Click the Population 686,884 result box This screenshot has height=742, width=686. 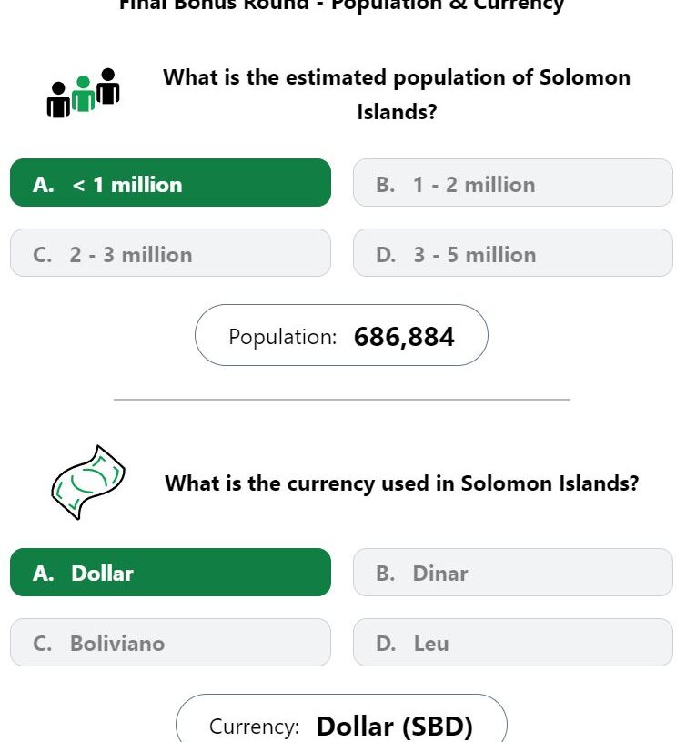[x=341, y=335]
